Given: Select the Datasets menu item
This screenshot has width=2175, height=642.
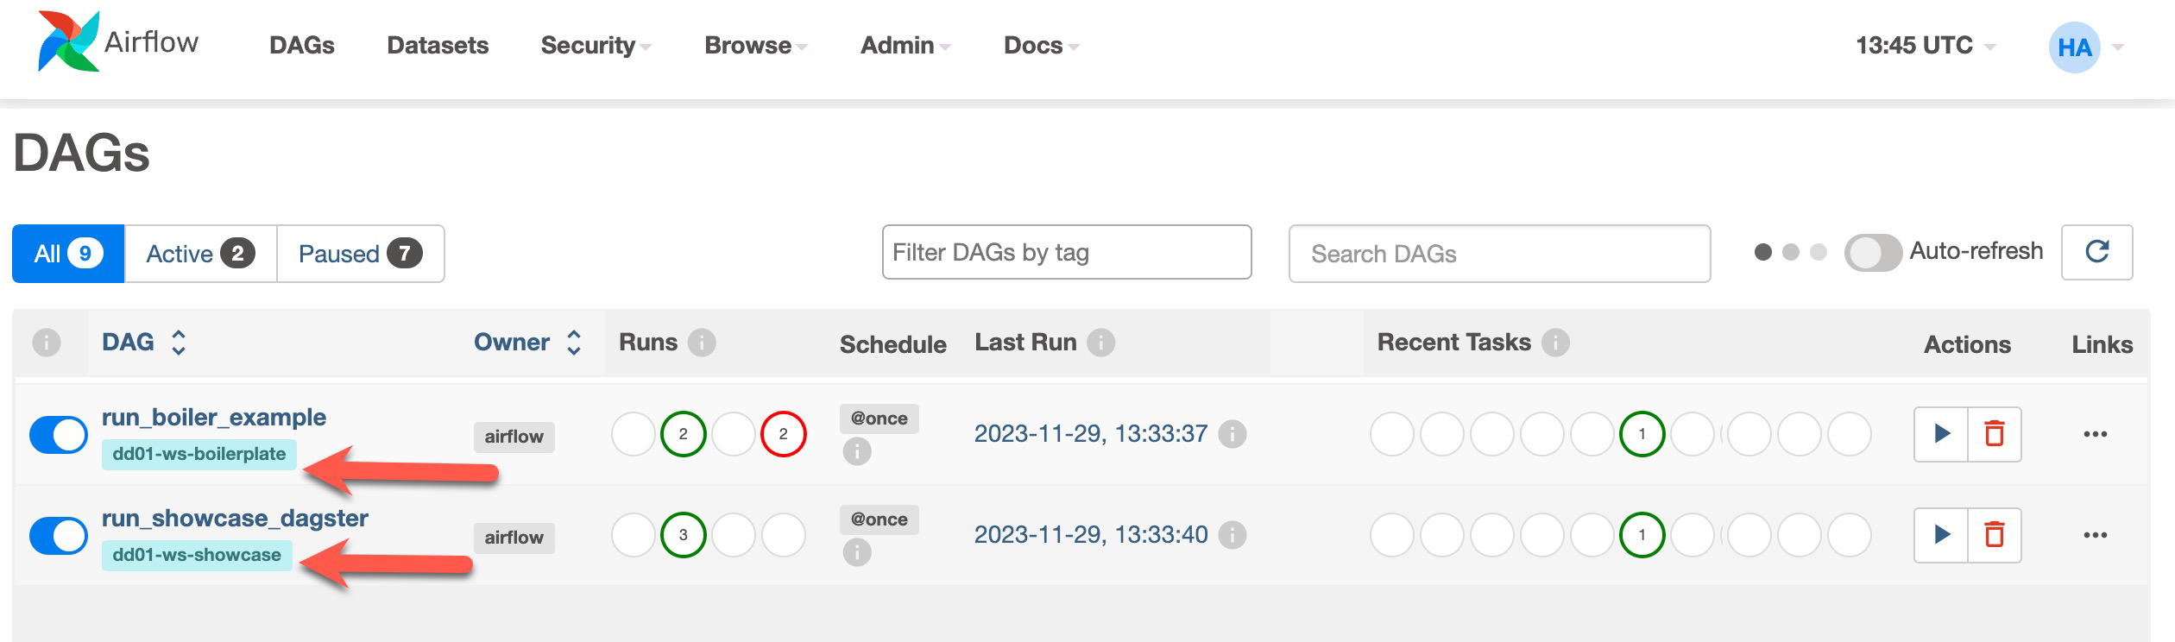Looking at the screenshot, I should click(x=438, y=46).
